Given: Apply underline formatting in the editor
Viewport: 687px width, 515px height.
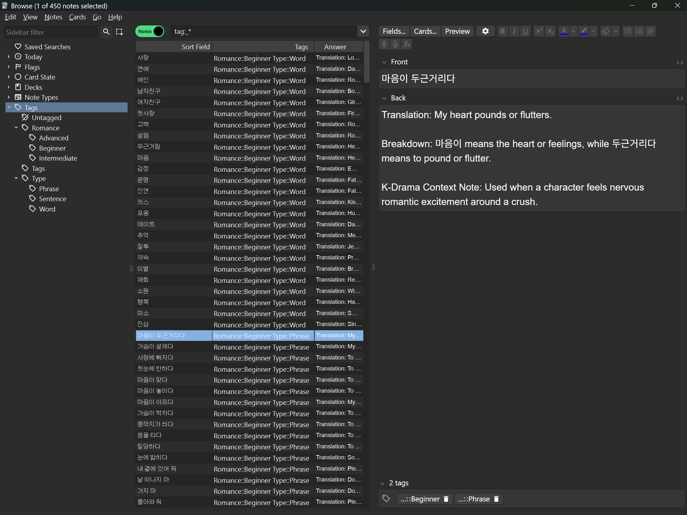Looking at the screenshot, I should click(x=526, y=31).
